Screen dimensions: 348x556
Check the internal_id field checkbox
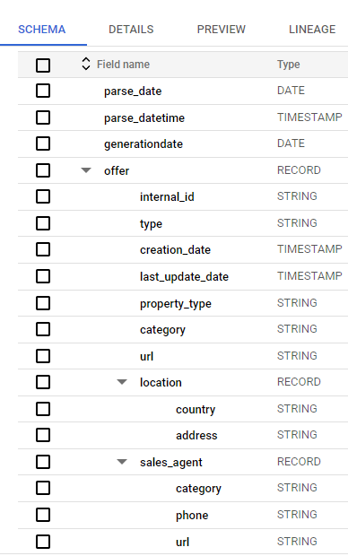coord(43,196)
